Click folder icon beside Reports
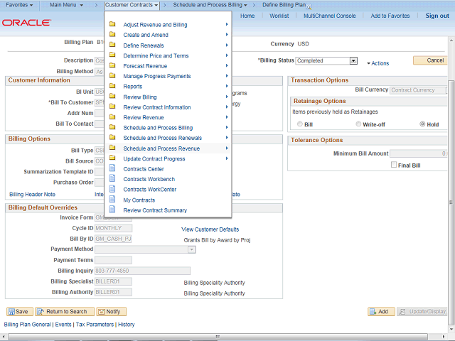The width and height of the screenshot is (455, 341). 112,86
